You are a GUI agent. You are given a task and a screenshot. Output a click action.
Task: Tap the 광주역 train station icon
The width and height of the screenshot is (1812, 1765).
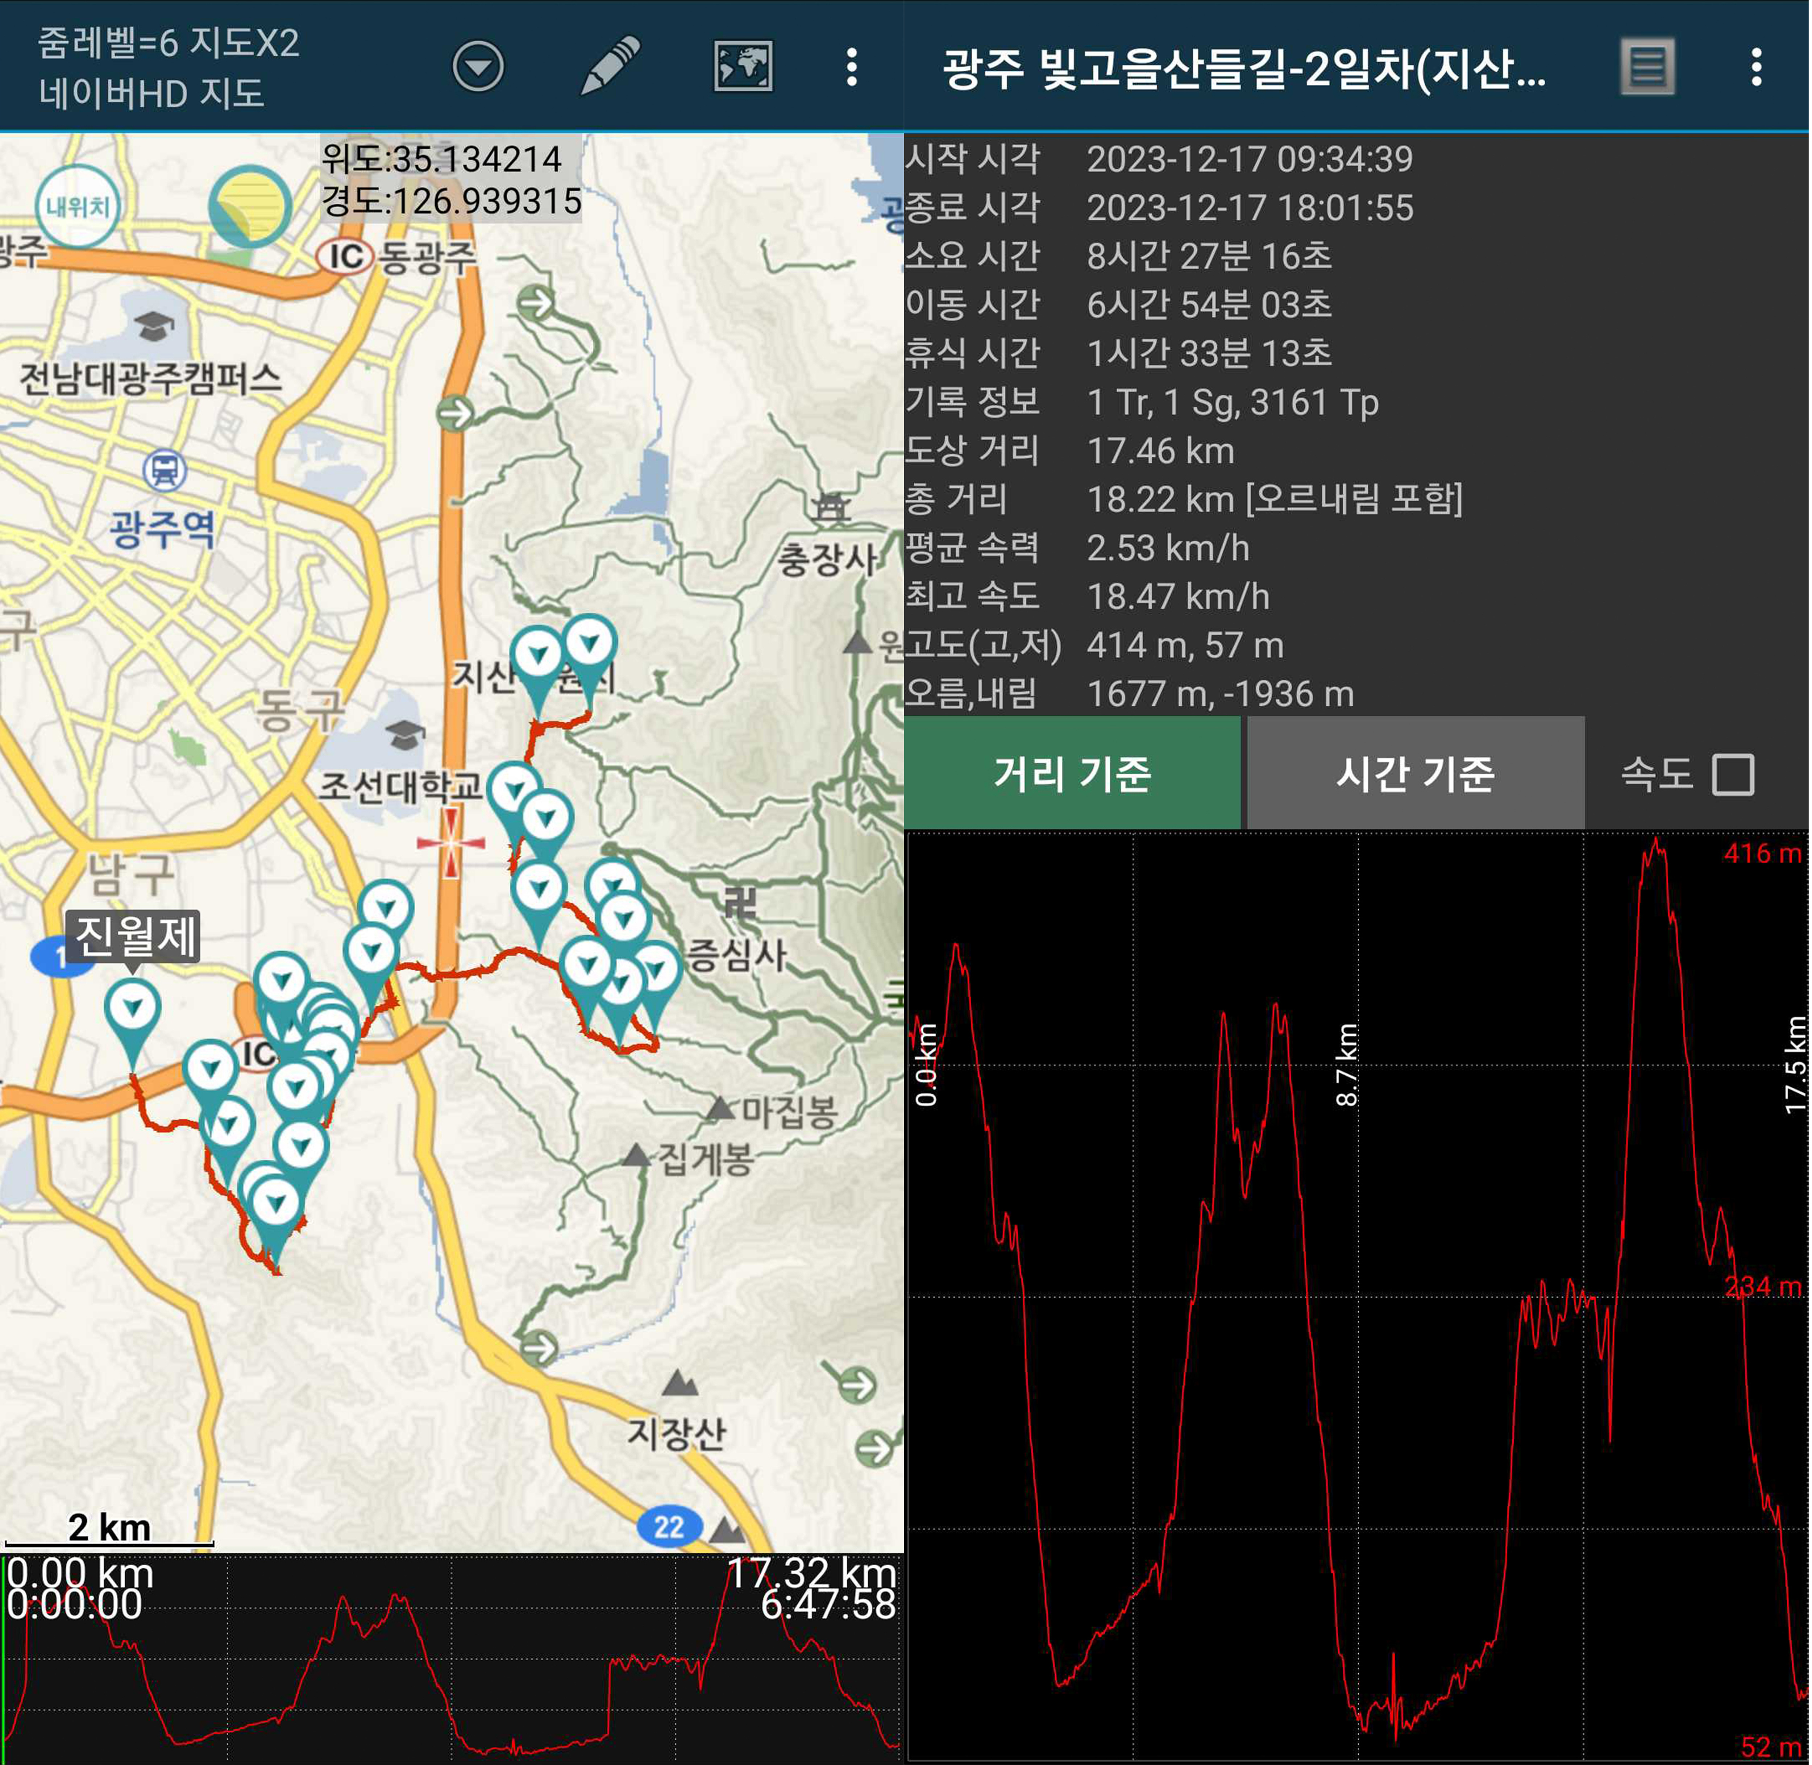click(165, 470)
